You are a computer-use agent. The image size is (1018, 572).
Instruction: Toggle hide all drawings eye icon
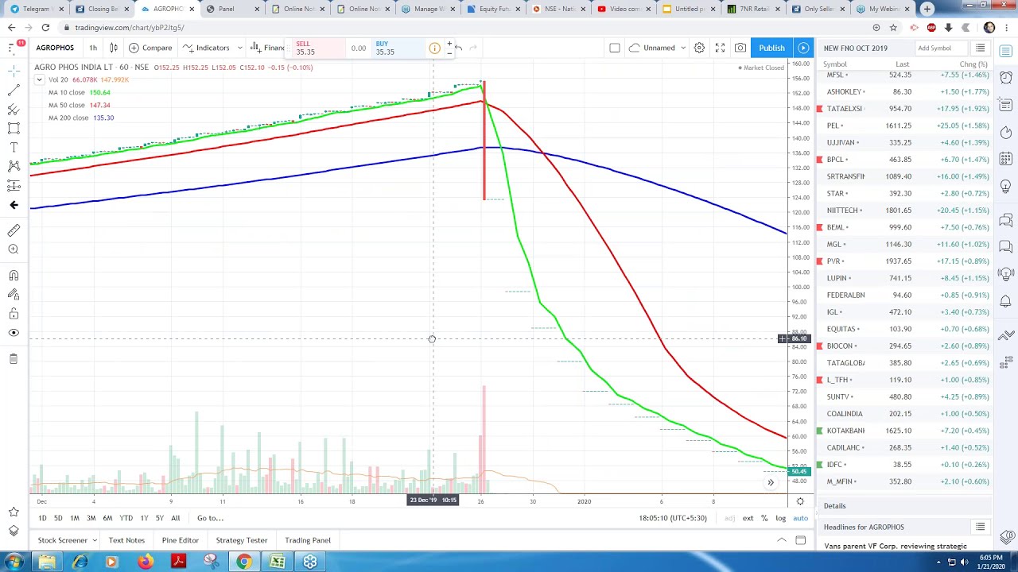click(x=14, y=333)
